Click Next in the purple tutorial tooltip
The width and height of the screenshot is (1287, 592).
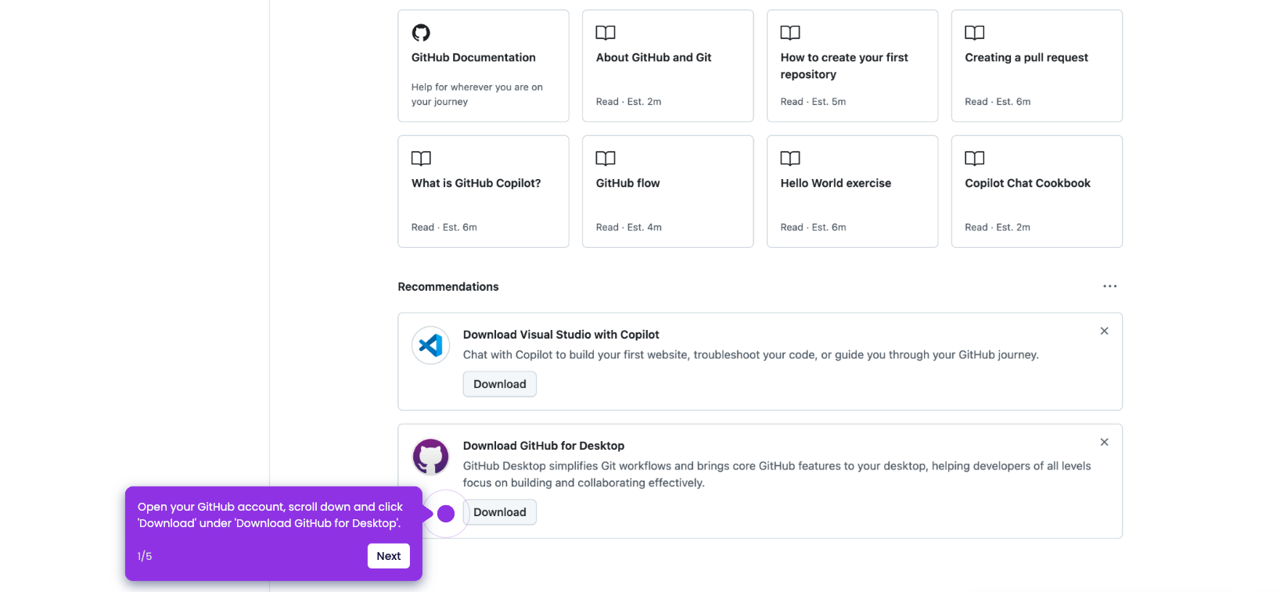pyautogui.click(x=389, y=556)
